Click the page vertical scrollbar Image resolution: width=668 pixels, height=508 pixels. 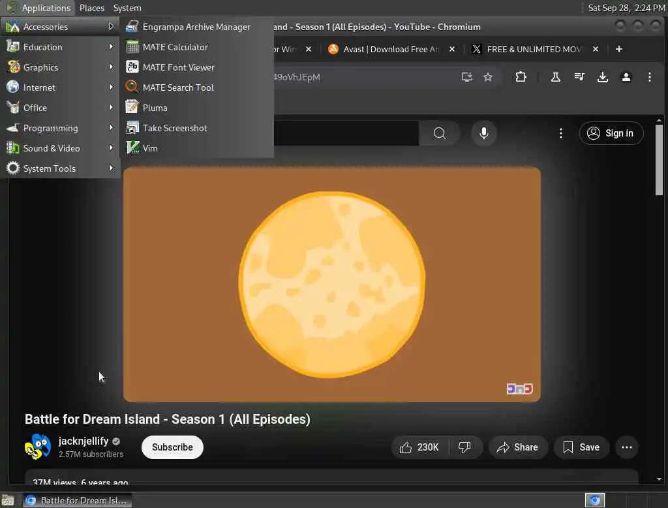tap(659, 160)
